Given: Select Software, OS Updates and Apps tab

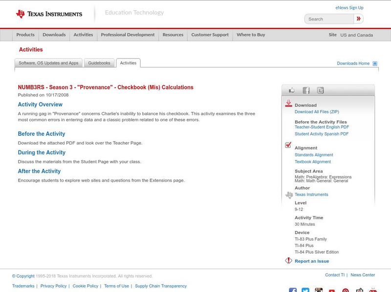Looking at the screenshot, I should [48, 63].
